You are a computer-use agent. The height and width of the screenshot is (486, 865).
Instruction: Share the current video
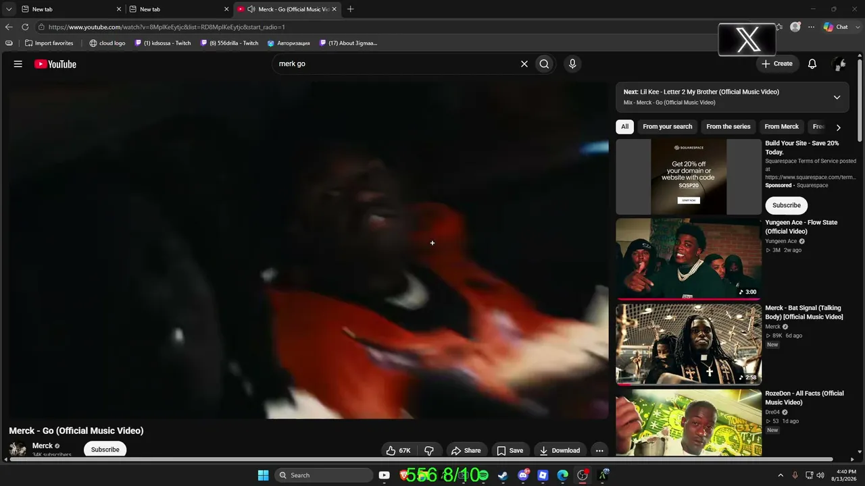[466, 450]
